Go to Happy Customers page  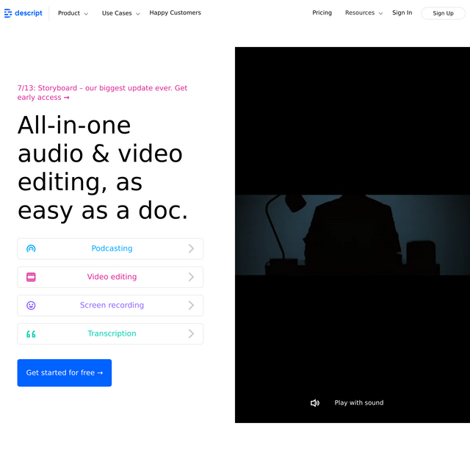tap(175, 13)
